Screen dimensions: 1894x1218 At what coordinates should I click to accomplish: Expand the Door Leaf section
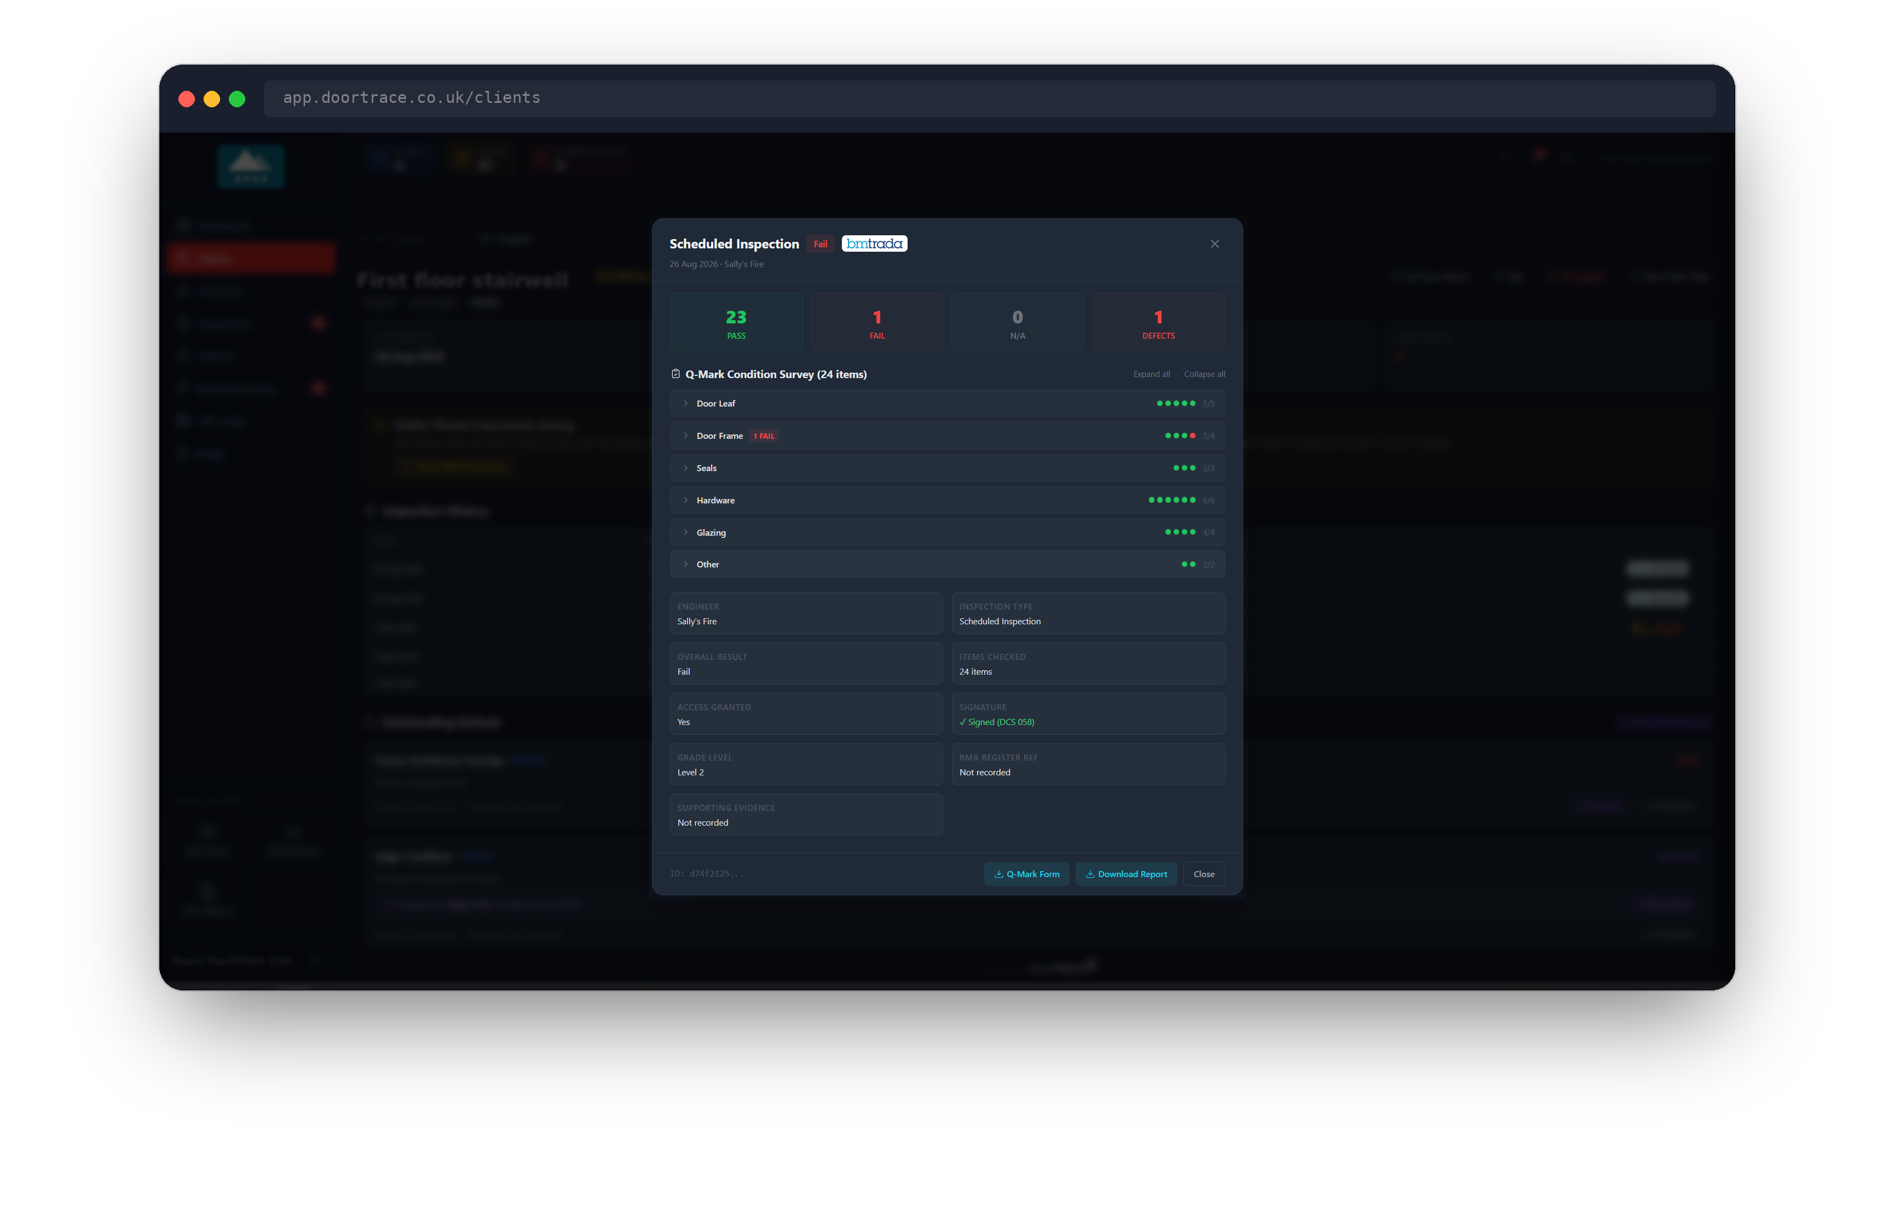click(947, 403)
